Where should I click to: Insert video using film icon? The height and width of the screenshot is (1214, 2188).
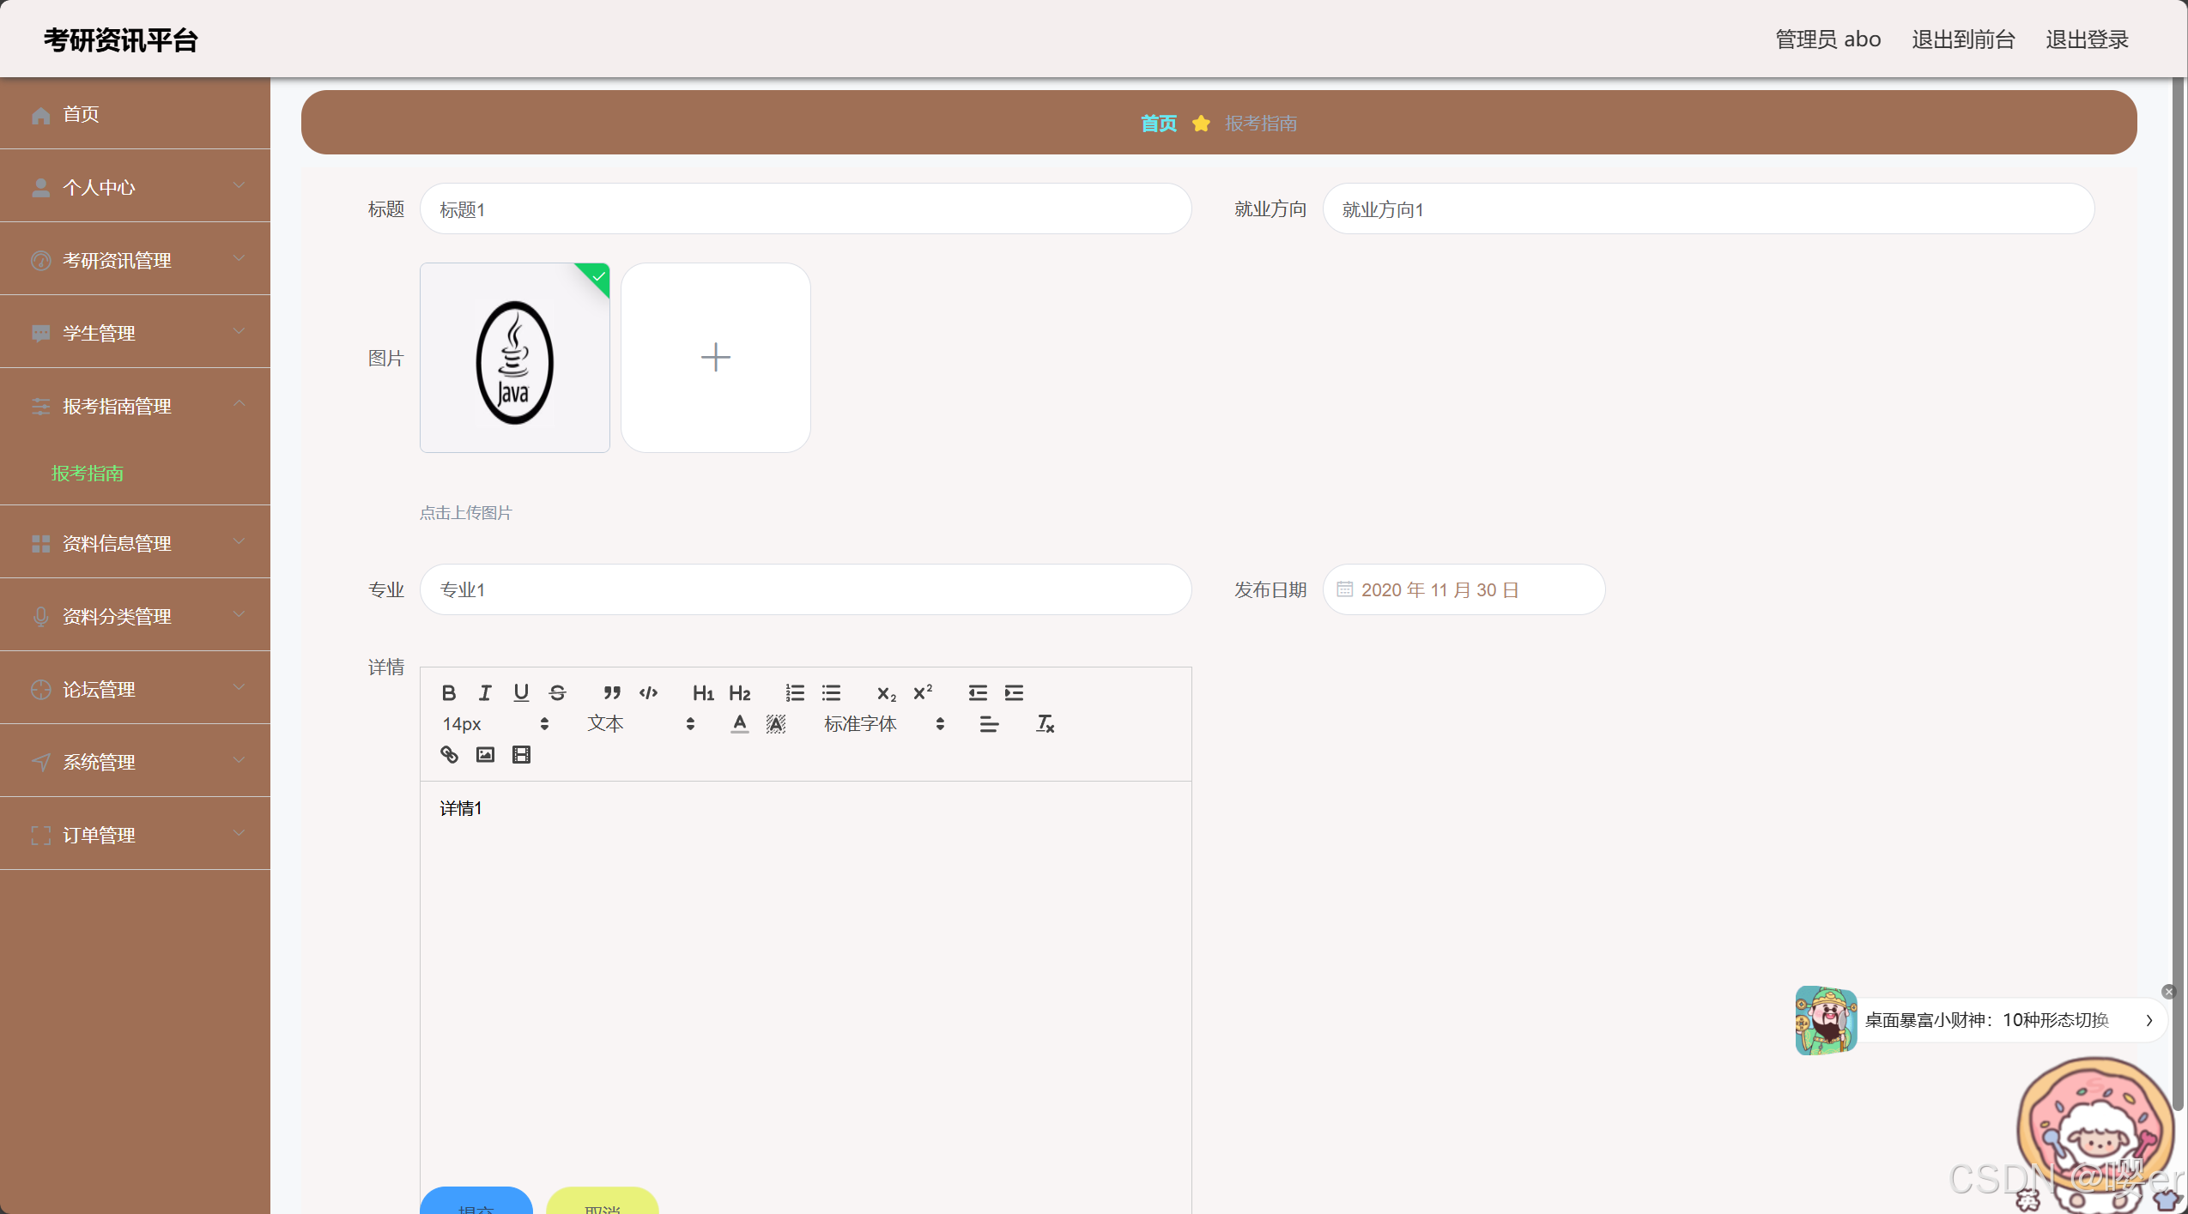tap(521, 754)
